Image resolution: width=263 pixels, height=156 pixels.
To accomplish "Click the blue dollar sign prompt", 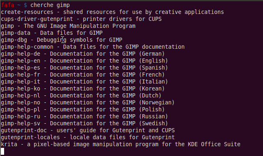I will pos(25,5).
